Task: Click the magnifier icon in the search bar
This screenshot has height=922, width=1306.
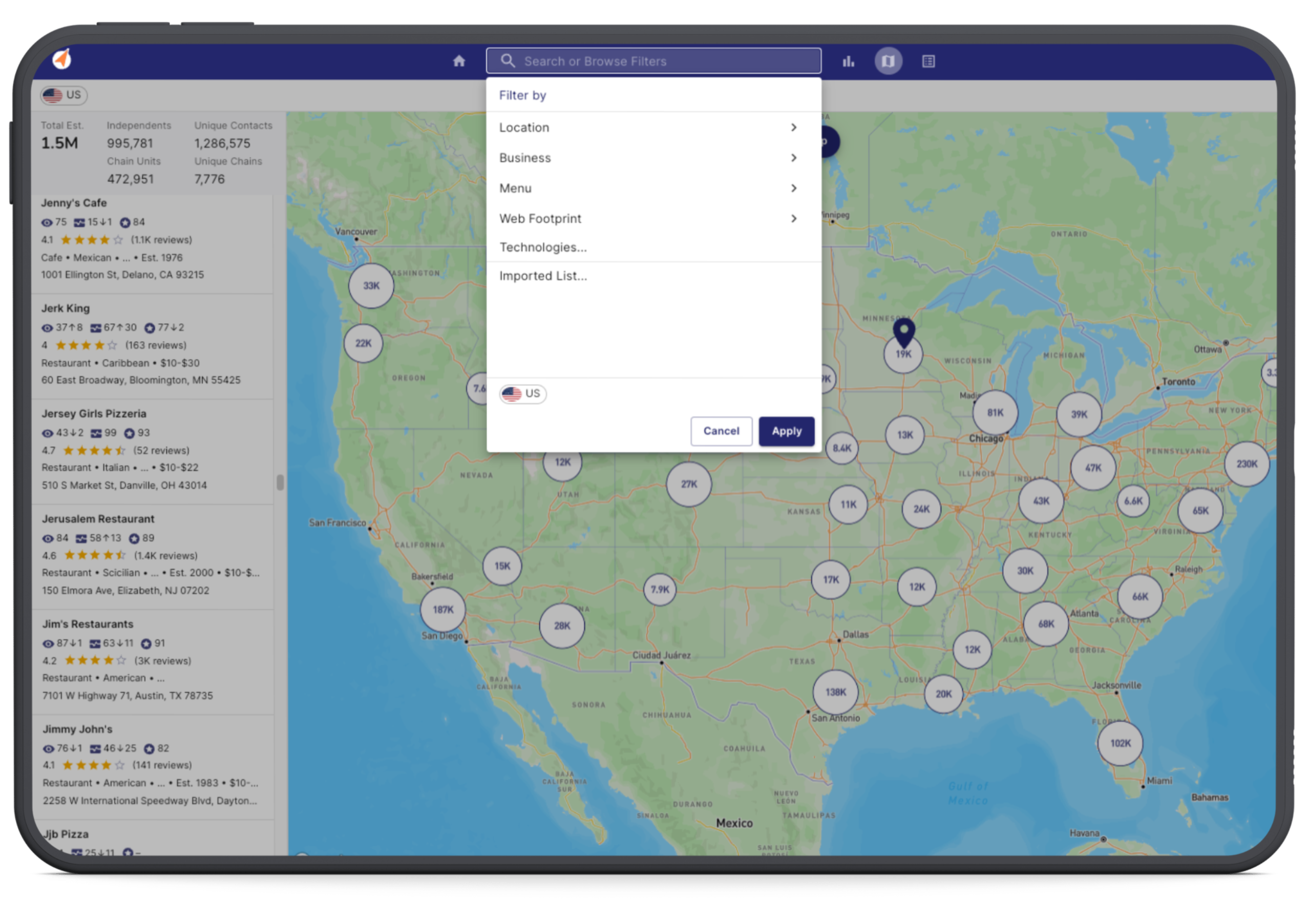Action: (508, 60)
